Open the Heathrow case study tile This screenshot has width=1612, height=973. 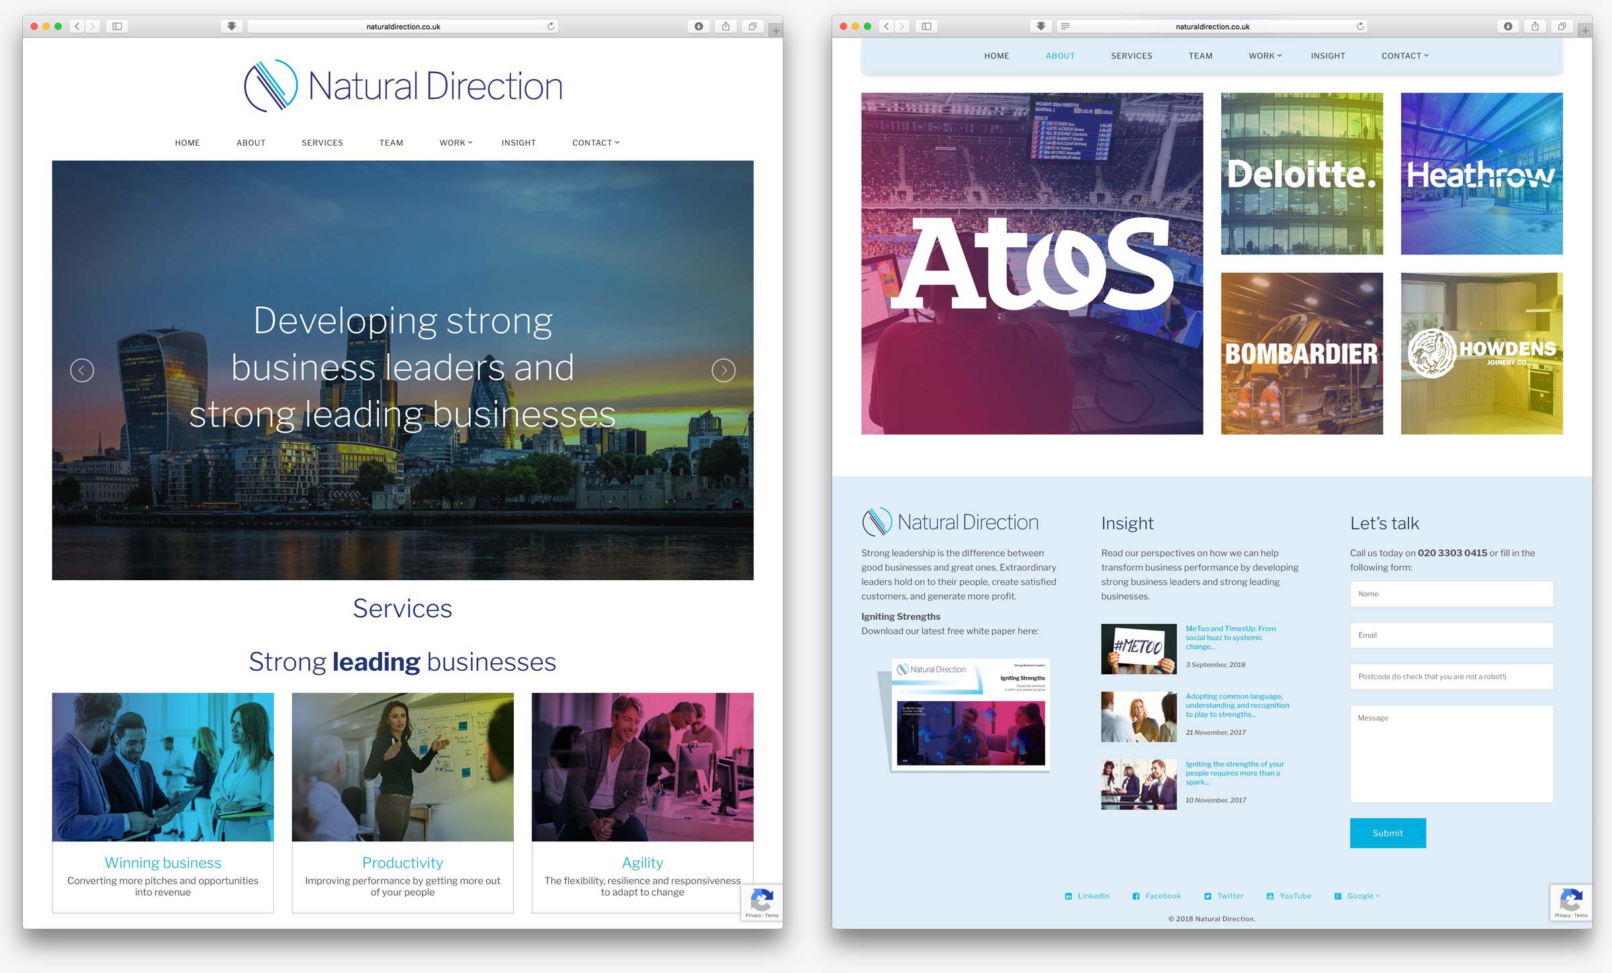(1482, 173)
